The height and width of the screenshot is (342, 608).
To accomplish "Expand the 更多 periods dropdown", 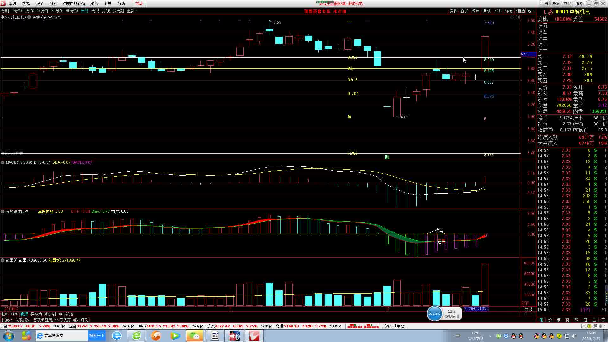I will coord(132,11).
